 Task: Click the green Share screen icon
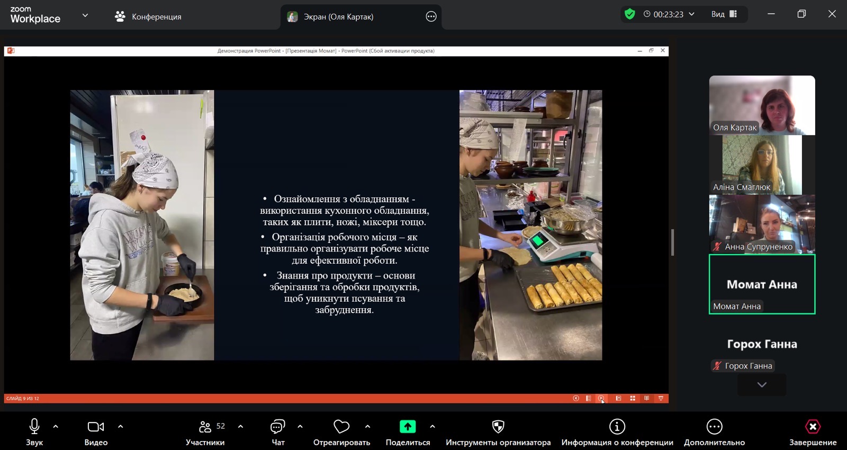point(408,427)
